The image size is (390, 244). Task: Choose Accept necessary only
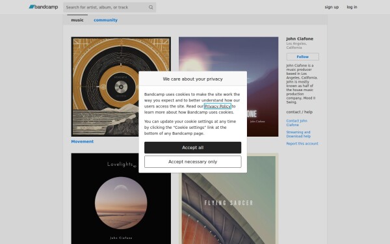pos(193,161)
